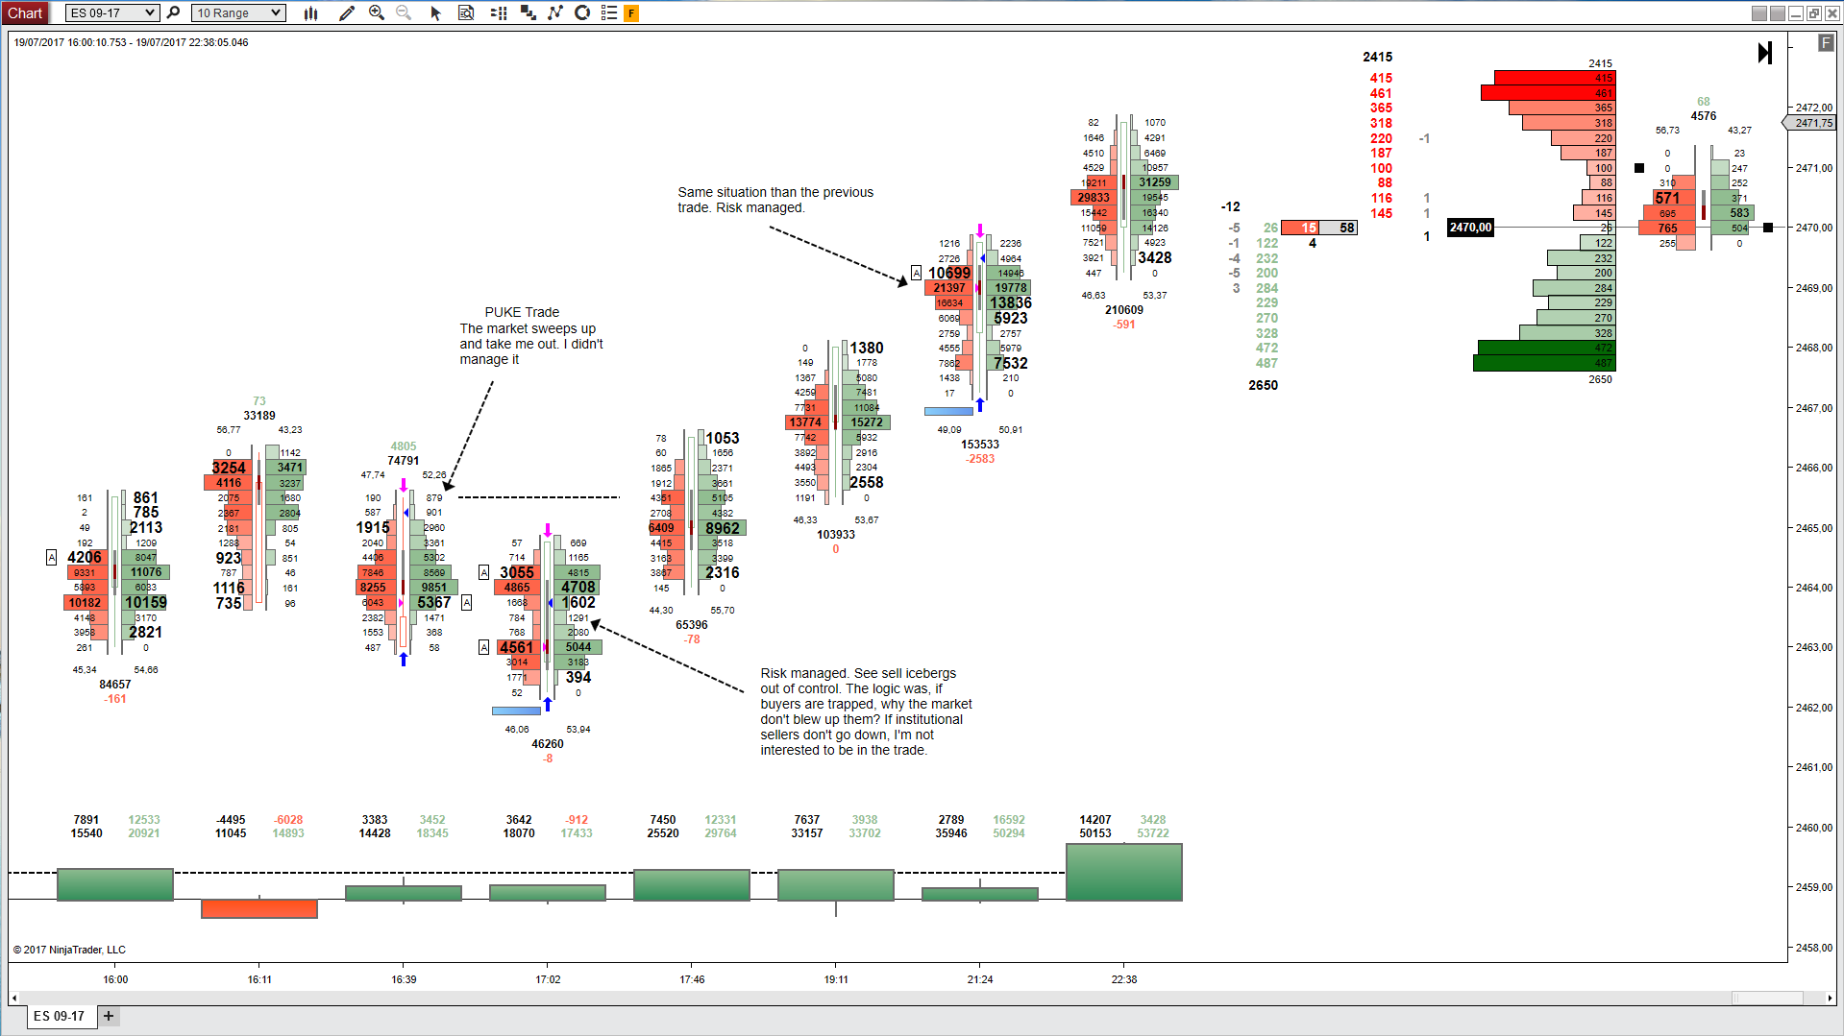Click the zoom in magnifier icon
The image size is (1844, 1036).
[x=377, y=12]
